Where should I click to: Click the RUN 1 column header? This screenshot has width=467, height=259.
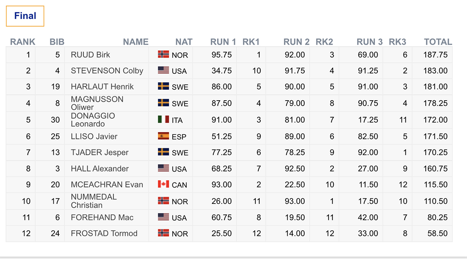(x=223, y=42)
